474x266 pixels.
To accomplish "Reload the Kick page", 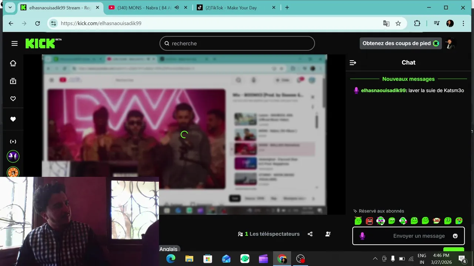I will click(x=37, y=23).
